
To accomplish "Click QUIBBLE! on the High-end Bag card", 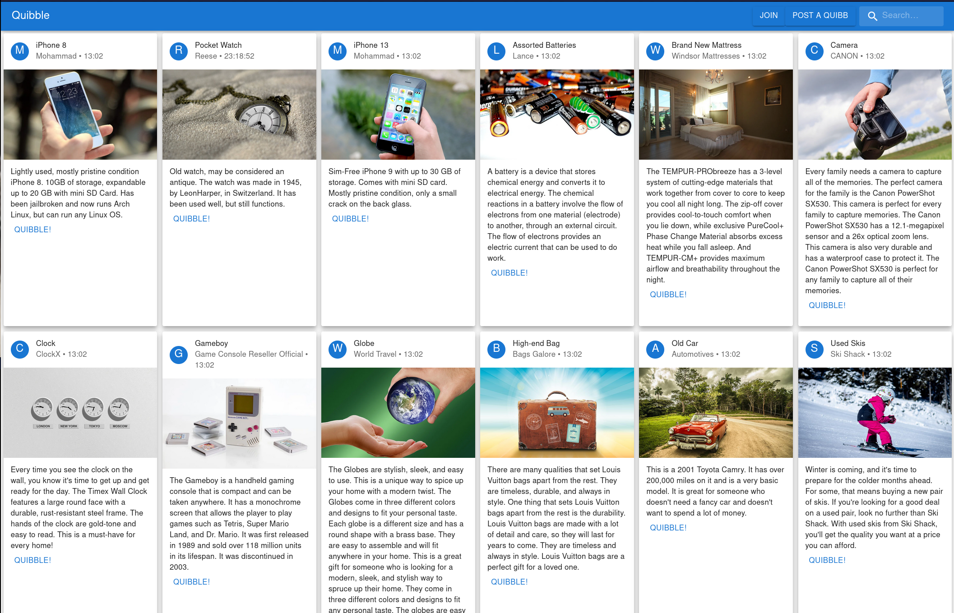I will click(509, 582).
